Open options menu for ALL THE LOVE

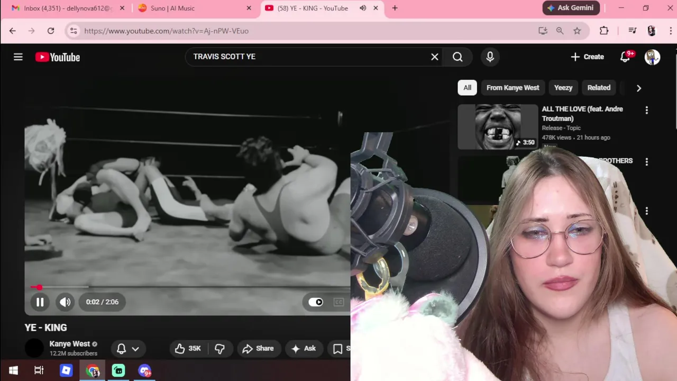click(x=646, y=110)
